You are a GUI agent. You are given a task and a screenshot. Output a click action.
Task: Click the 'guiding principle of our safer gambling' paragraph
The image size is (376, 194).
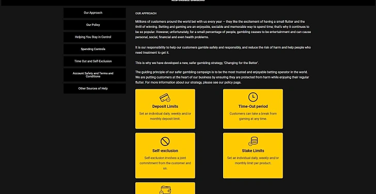pyautogui.click(x=222, y=77)
